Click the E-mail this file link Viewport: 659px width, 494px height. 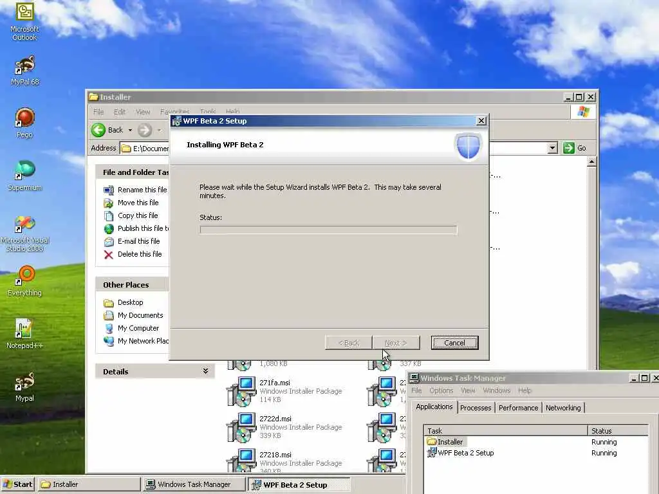pyautogui.click(x=139, y=241)
